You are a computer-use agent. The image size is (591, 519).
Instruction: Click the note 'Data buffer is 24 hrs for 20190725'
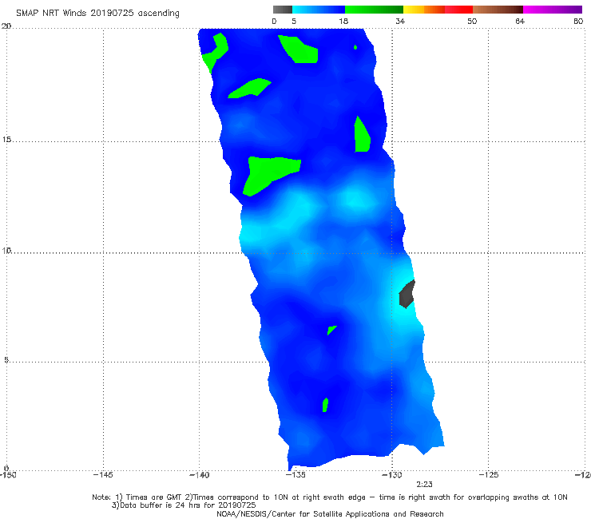point(184,505)
